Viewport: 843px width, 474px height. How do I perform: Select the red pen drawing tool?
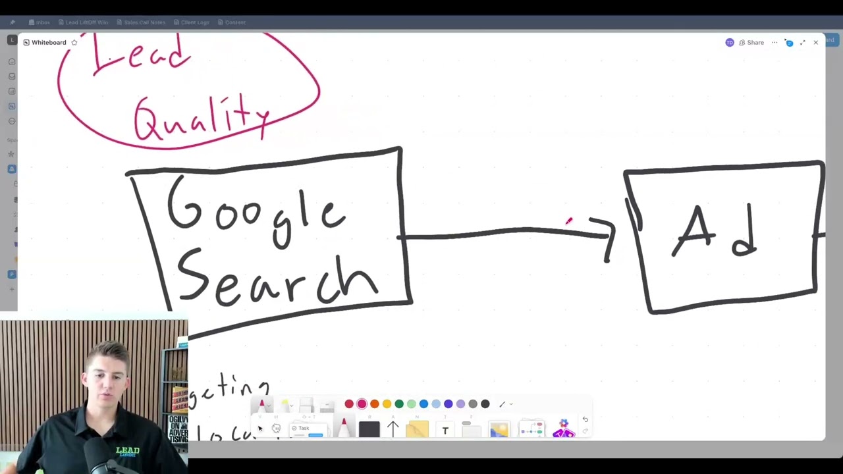coord(343,428)
